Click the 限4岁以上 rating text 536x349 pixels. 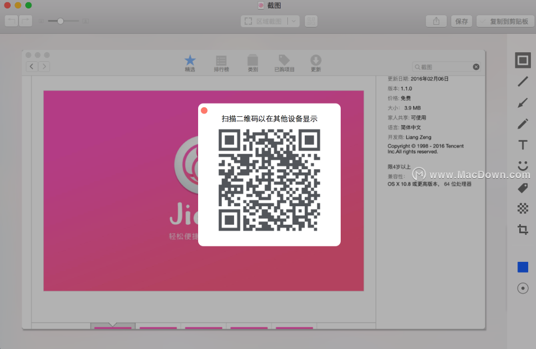point(399,167)
